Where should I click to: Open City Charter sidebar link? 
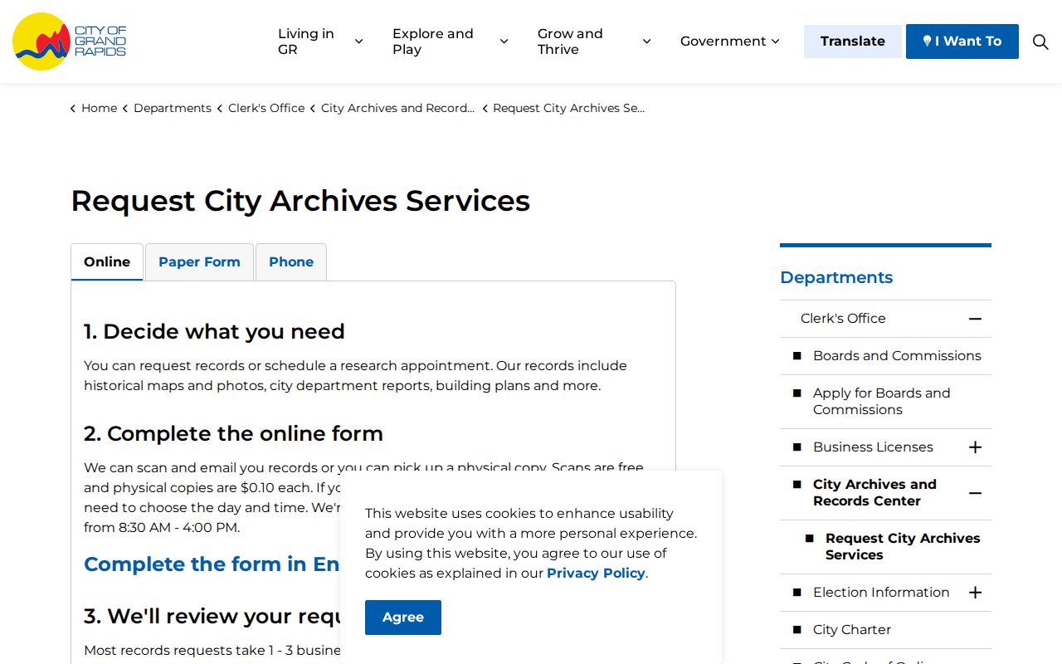[x=852, y=630]
